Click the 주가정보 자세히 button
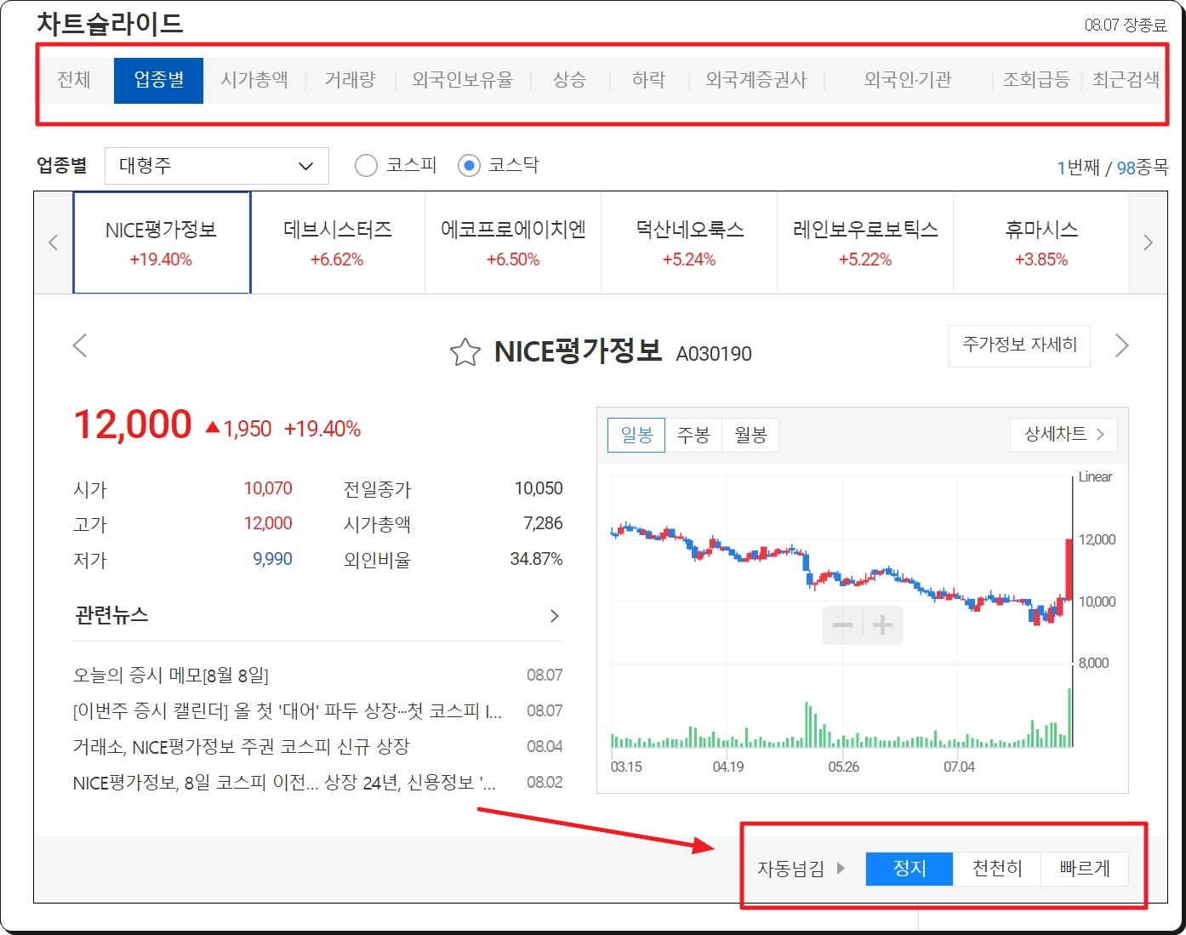The width and height of the screenshot is (1186, 935). (1019, 345)
